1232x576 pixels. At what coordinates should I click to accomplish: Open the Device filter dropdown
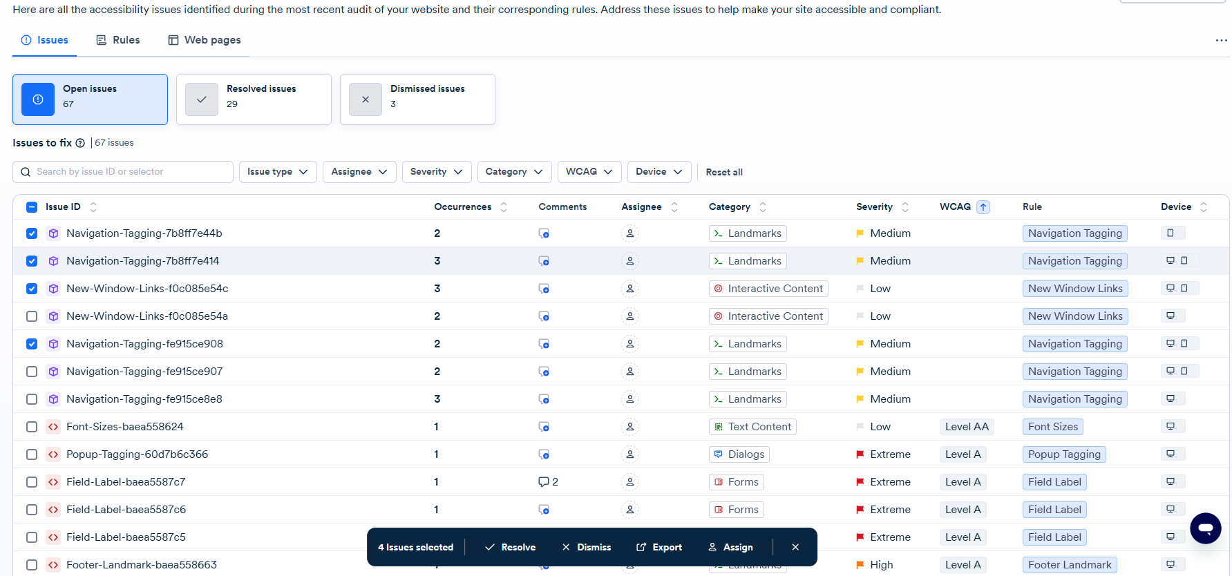[x=659, y=172]
